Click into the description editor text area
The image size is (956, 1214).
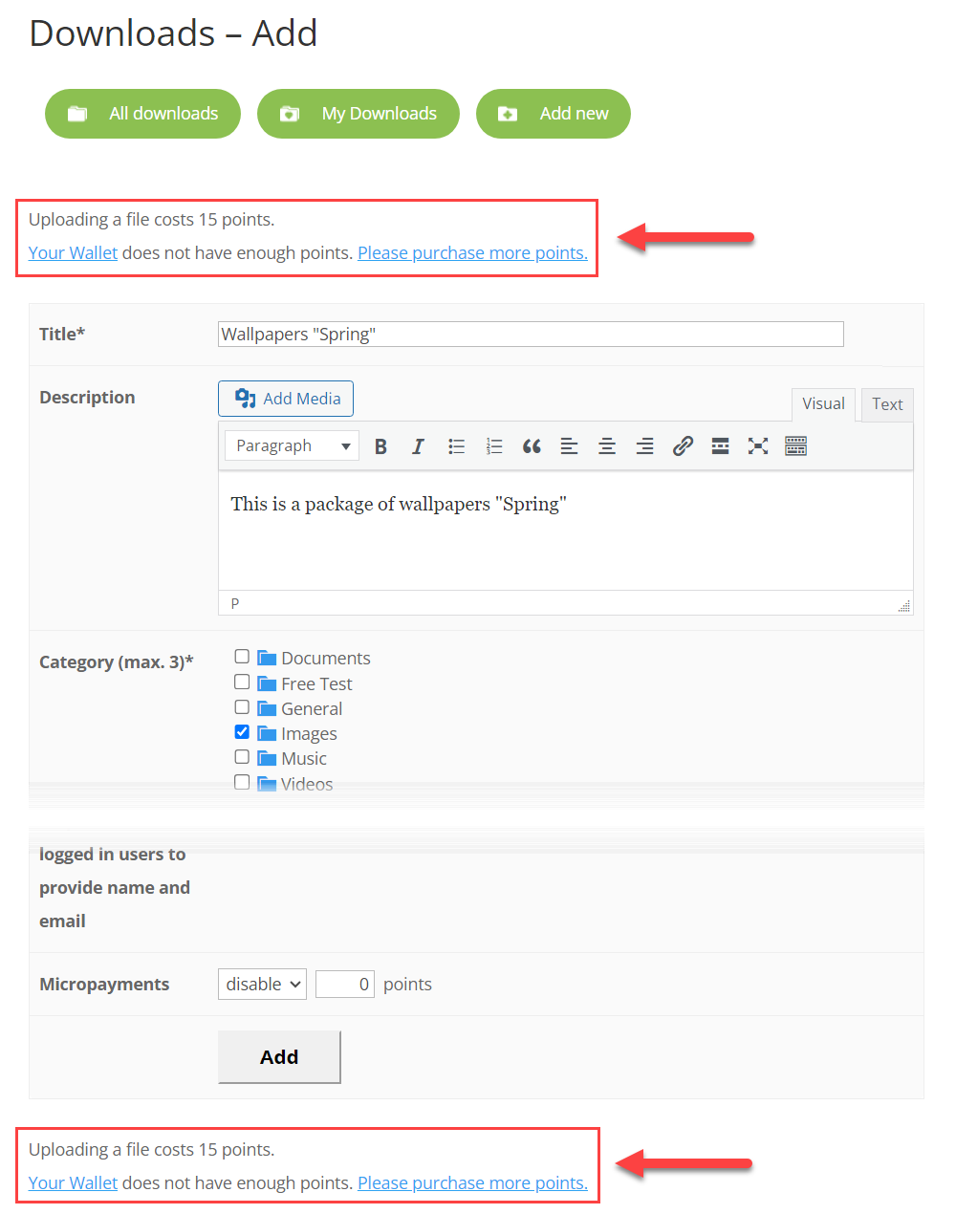pos(566,531)
